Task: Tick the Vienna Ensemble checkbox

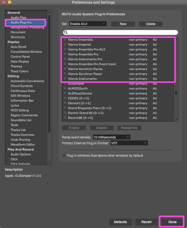Action: (x=65, y=39)
